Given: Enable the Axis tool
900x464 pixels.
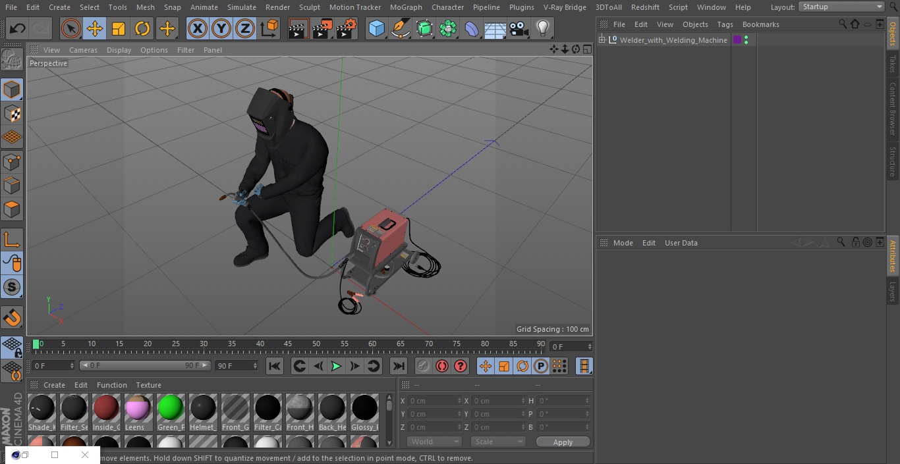Looking at the screenshot, I should click(12, 240).
